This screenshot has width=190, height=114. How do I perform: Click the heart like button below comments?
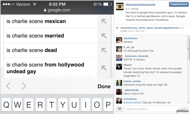(x=119, y=109)
